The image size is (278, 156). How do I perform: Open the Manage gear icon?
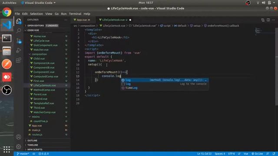click(x=18, y=146)
